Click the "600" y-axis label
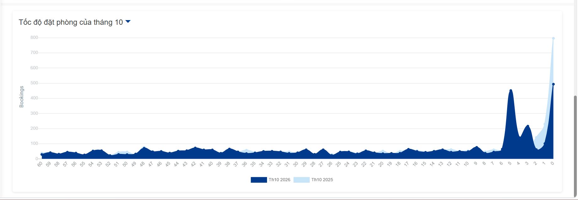Screen dimensions: 578x200 (x=34, y=68)
